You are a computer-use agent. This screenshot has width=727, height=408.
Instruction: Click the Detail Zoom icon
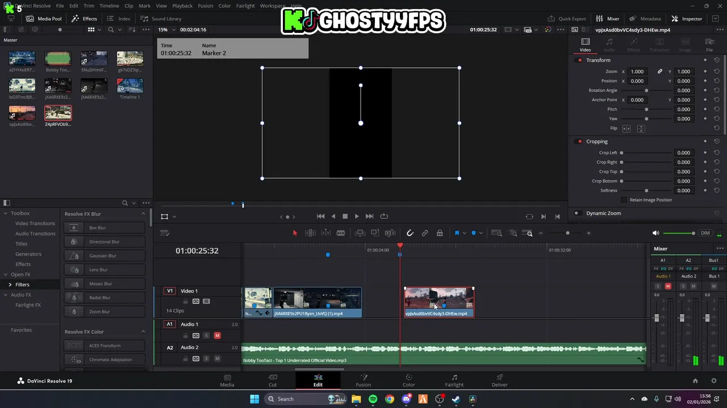[x=513, y=233]
